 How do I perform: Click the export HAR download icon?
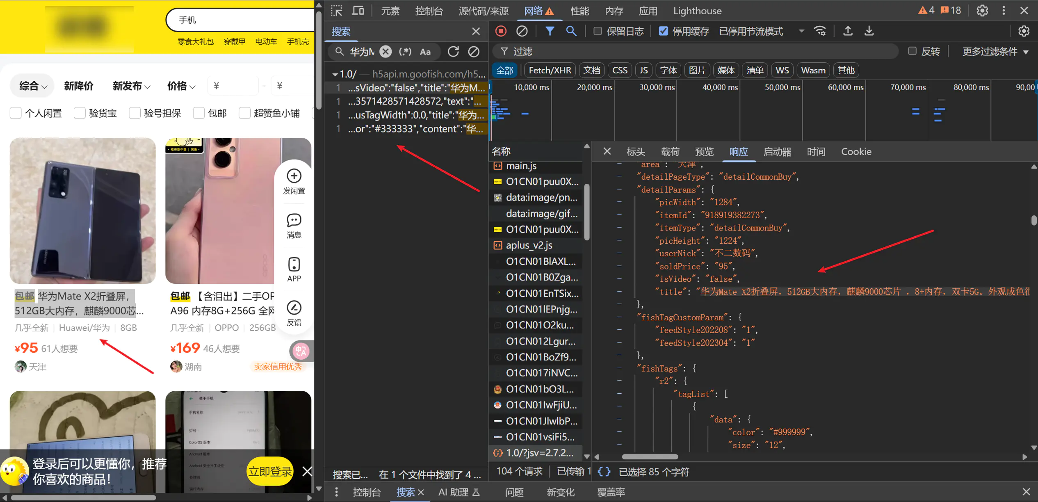pos(869,31)
